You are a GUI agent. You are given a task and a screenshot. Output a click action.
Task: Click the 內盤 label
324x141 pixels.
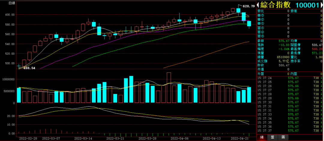(x=294, y=74)
